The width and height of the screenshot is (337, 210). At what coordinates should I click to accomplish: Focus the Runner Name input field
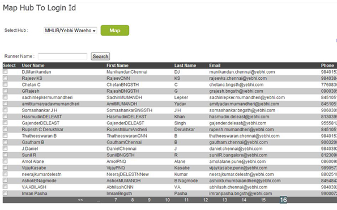(x=62, y=56)
